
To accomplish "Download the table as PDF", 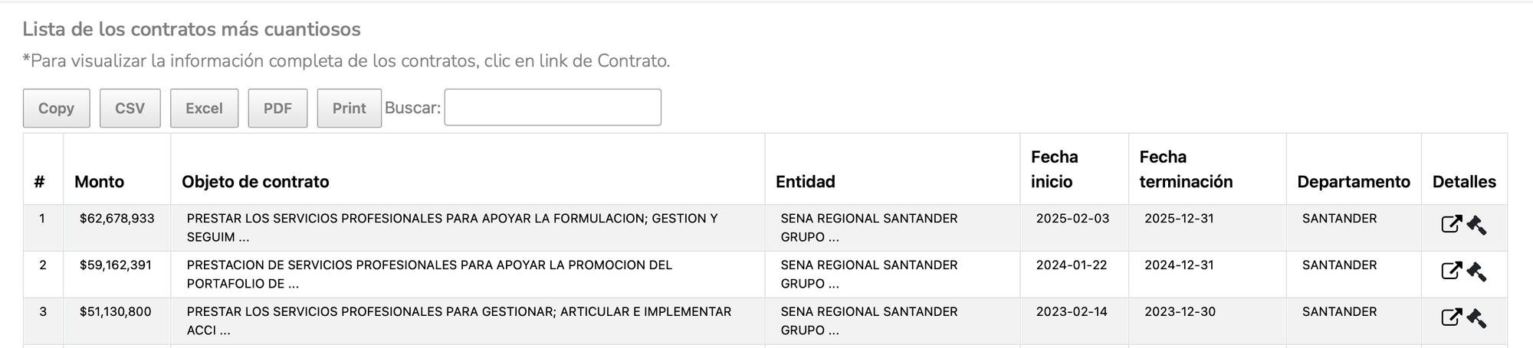I will click(x=277, y=108).
